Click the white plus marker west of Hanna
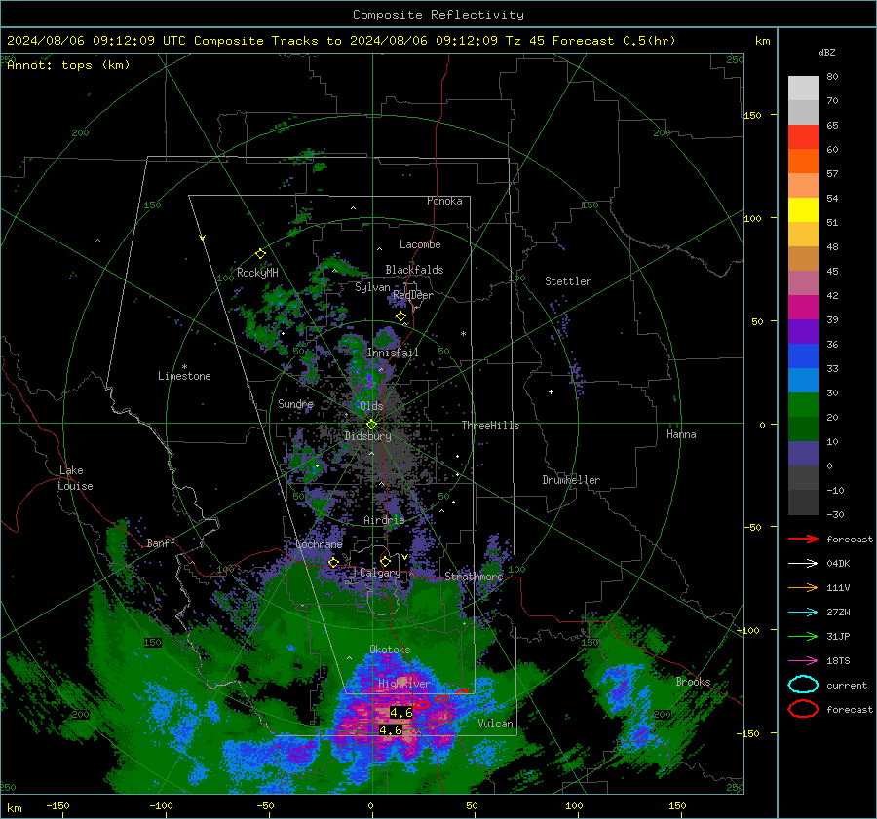Screen dimensions: 877x819 (551, 391)
